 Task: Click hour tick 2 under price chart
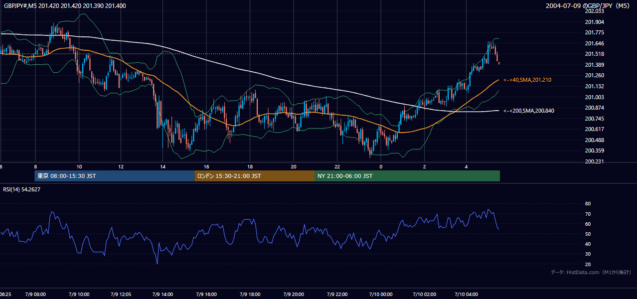click(x=425, y=166)
